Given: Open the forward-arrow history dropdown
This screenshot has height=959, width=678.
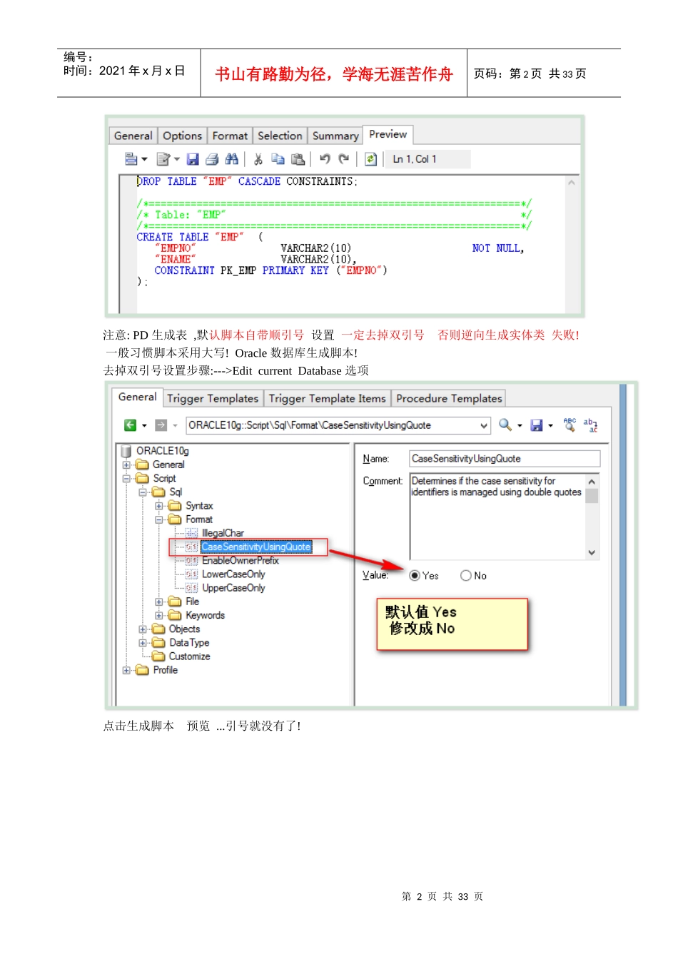Looking at the screenshot, I should pyautogui.click(x=175, y=426).
